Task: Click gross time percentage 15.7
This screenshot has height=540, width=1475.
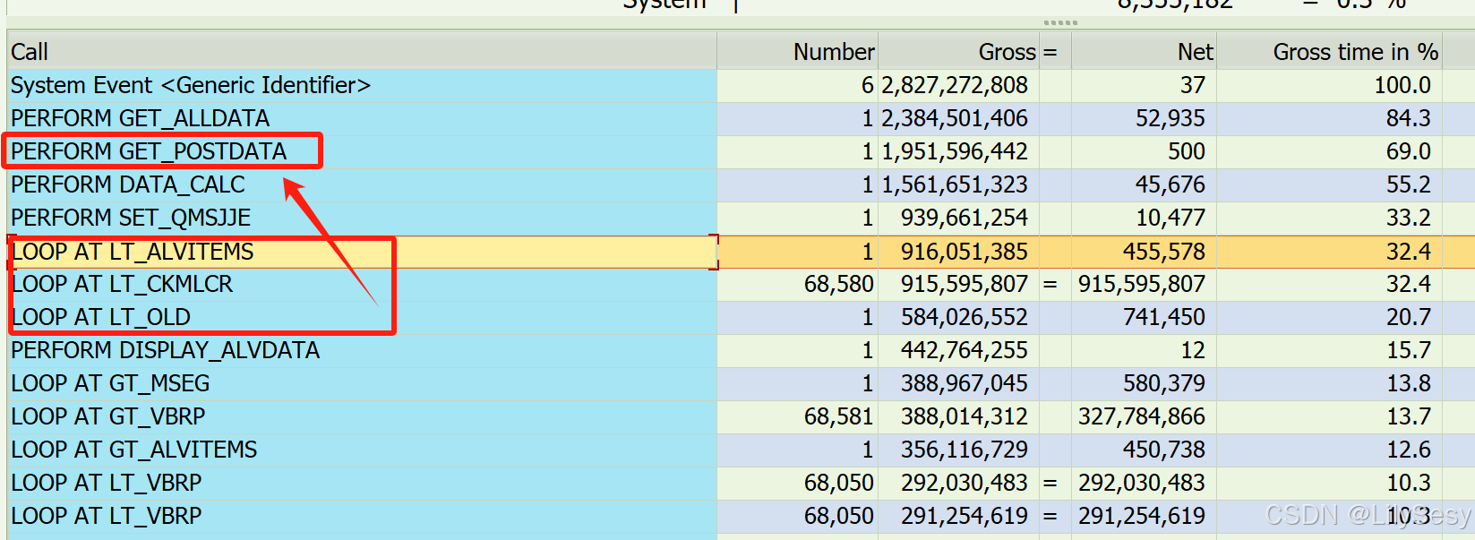Action: 1409,350
